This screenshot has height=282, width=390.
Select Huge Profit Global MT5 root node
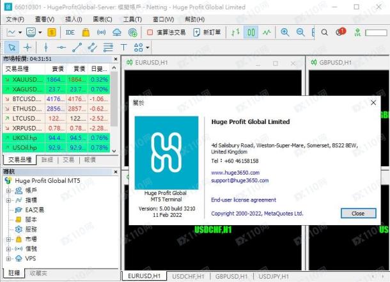click(x=47, y=180)
